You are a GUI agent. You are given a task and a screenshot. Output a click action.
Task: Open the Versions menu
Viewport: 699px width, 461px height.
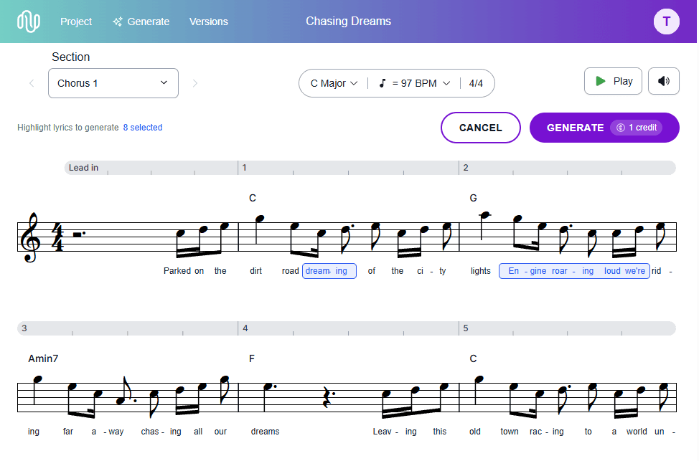point(209,22)
